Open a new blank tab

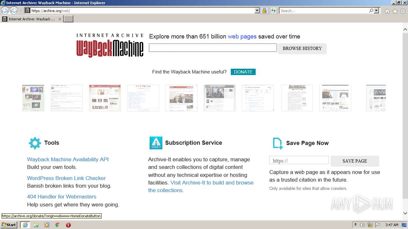tap(69, 19)
